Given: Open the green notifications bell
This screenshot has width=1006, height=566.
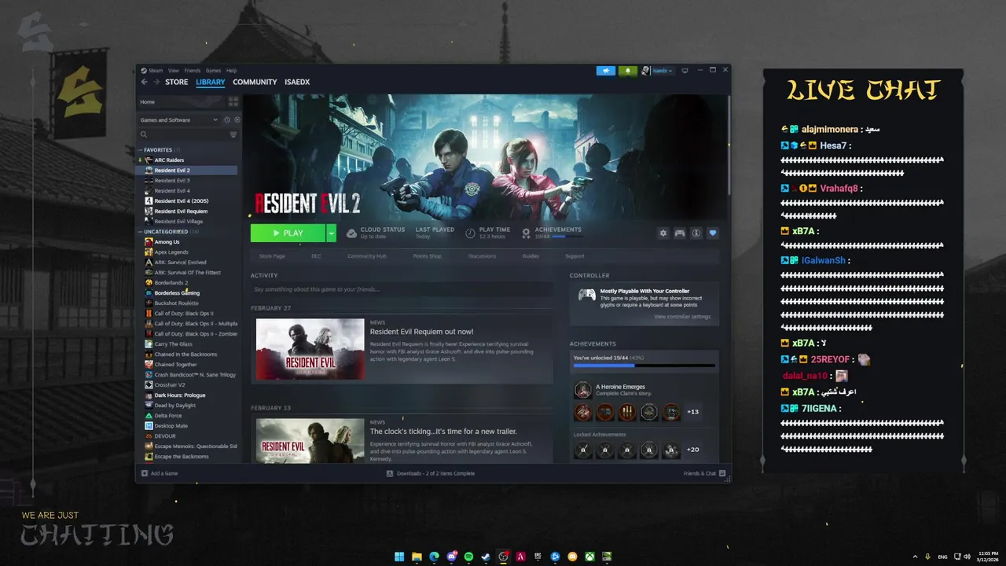Looking at the screenshot, I should pyautogui.click(x=627, y=71).
